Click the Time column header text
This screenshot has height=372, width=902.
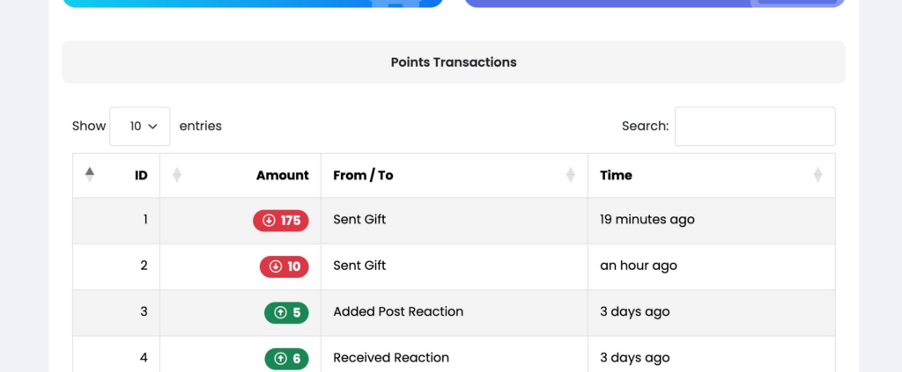(x=616, y=175)
